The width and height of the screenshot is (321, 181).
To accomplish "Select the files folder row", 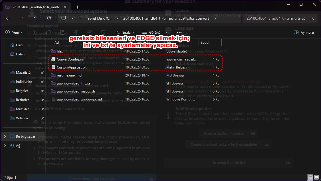I will click(135, 51).
